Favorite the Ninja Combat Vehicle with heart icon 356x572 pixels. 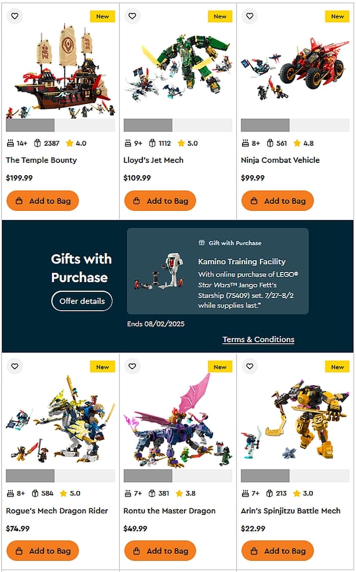pos(250,16)
